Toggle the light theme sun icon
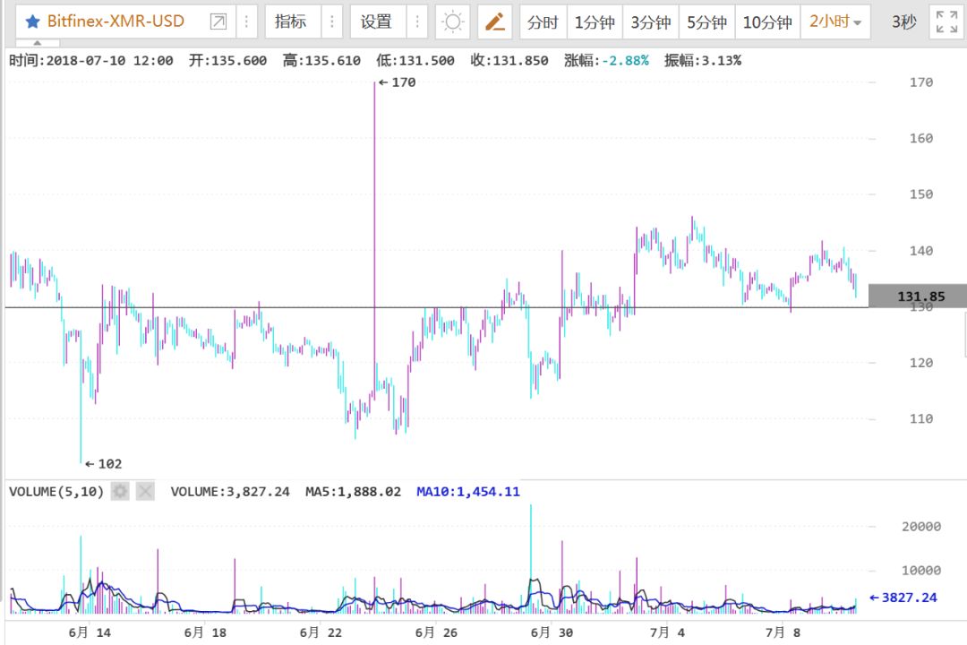The height and width of the screenshot is (645, 967). coord(453,22)
